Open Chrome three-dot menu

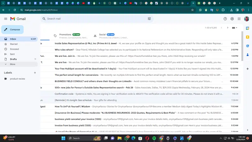tap(248, 10)
